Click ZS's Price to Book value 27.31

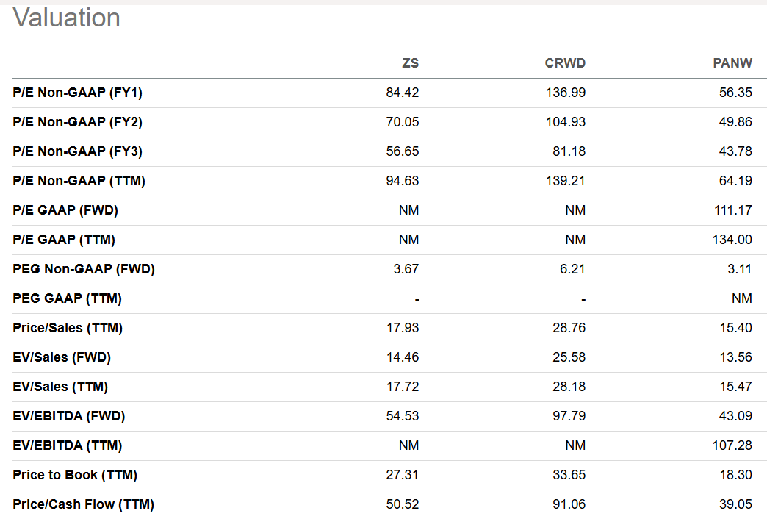[402, 475]
